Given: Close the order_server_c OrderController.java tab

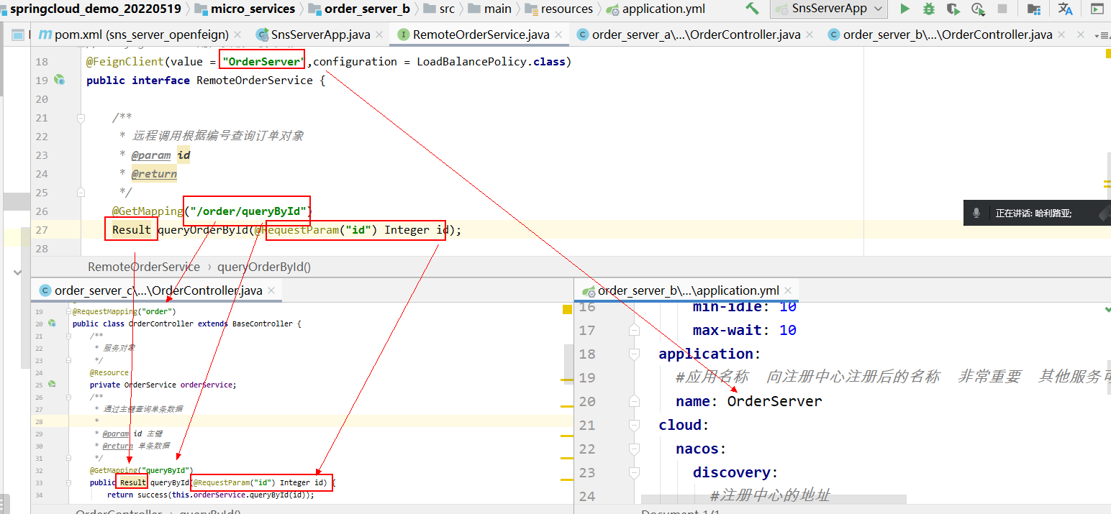Looking at the screenshot, I should tap(271, 290).
